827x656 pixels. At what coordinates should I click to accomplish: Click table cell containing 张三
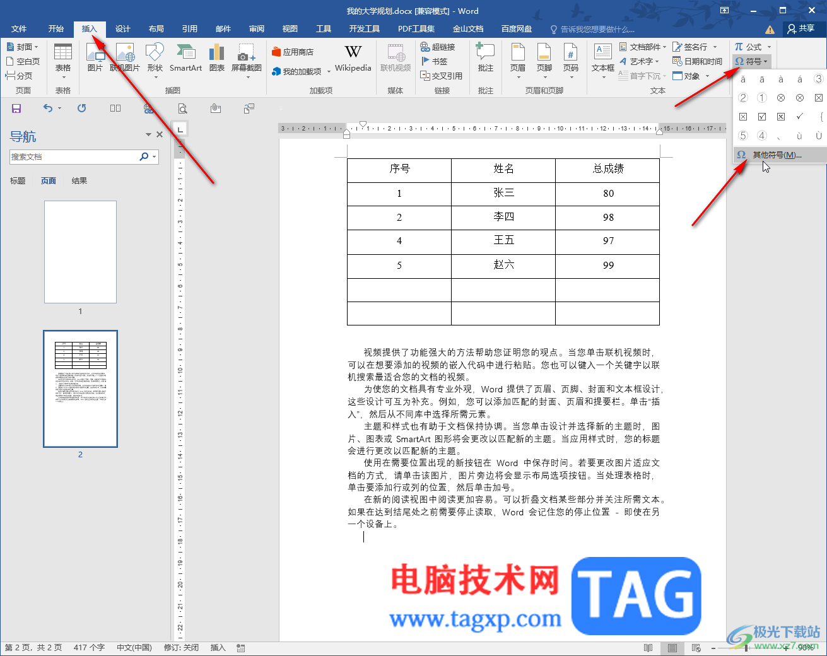pyautogui.click(x=503, y=193)
